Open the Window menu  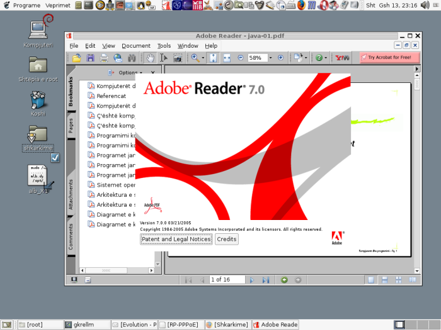(188, 46)
